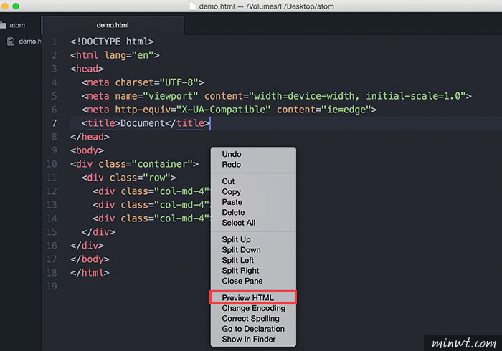Click Preview HTML in context menu

point(253,297)
